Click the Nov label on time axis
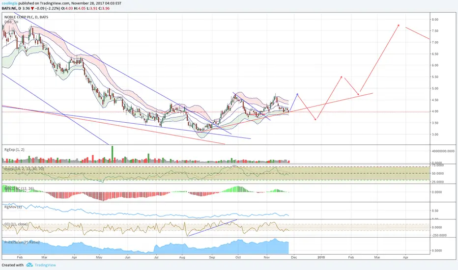 pos(266,257)
